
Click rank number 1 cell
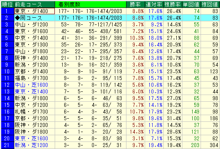(x=8, y=11)
